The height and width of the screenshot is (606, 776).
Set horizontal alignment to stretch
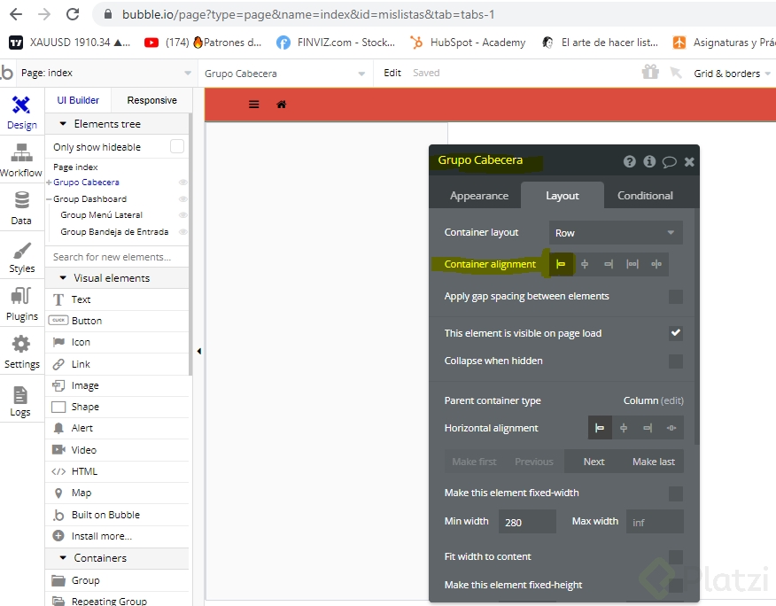671,428
